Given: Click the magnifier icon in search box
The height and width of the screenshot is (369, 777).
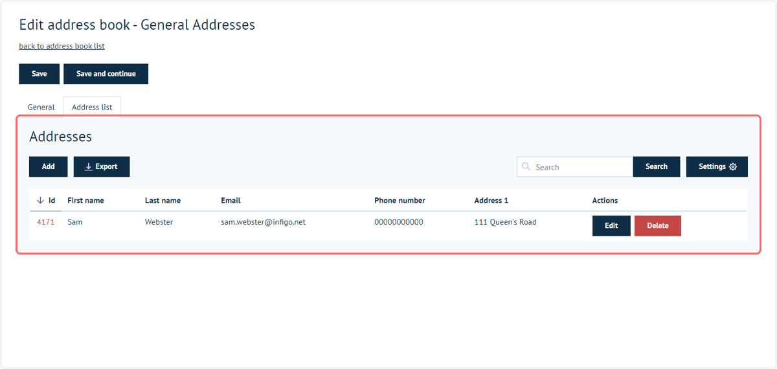Looking at the screenshot, I should click(526, 166).
